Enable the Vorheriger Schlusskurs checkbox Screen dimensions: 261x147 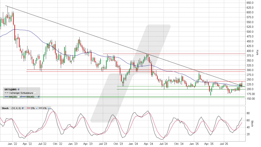(x=35, y=93)
